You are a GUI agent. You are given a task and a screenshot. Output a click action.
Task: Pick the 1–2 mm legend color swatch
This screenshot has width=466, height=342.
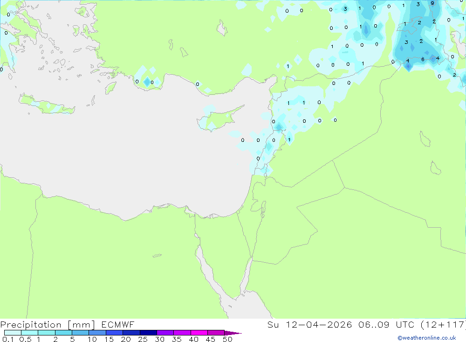coord(47,333)
